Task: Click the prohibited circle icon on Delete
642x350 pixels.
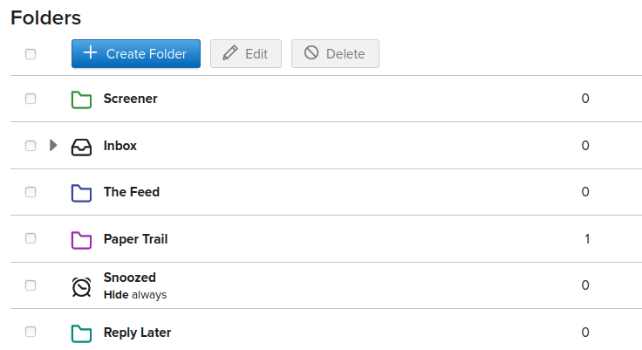Action: [311, 53]
